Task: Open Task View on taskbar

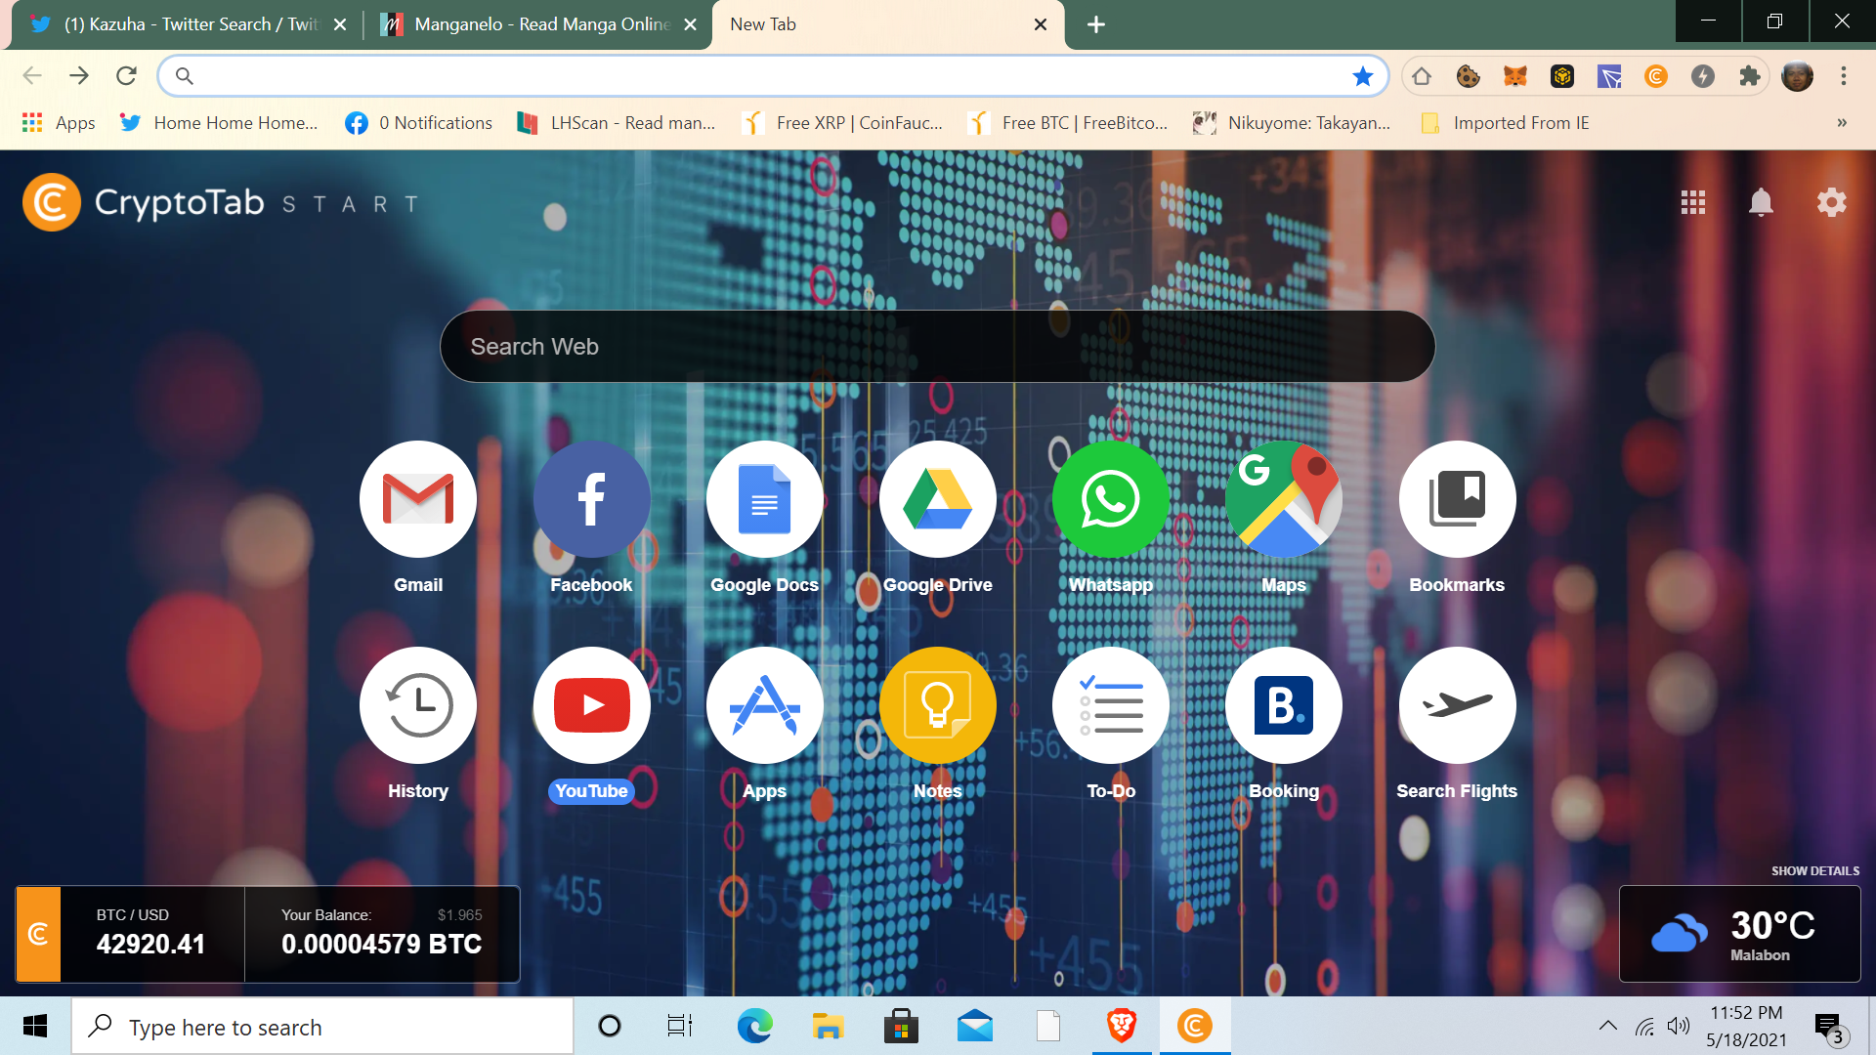Action: point(680,1026)
